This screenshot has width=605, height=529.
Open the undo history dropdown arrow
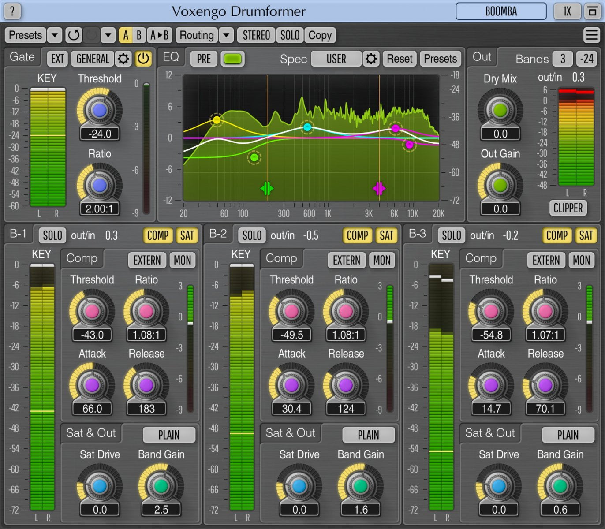pyautogui.click(x=108, y=35)
